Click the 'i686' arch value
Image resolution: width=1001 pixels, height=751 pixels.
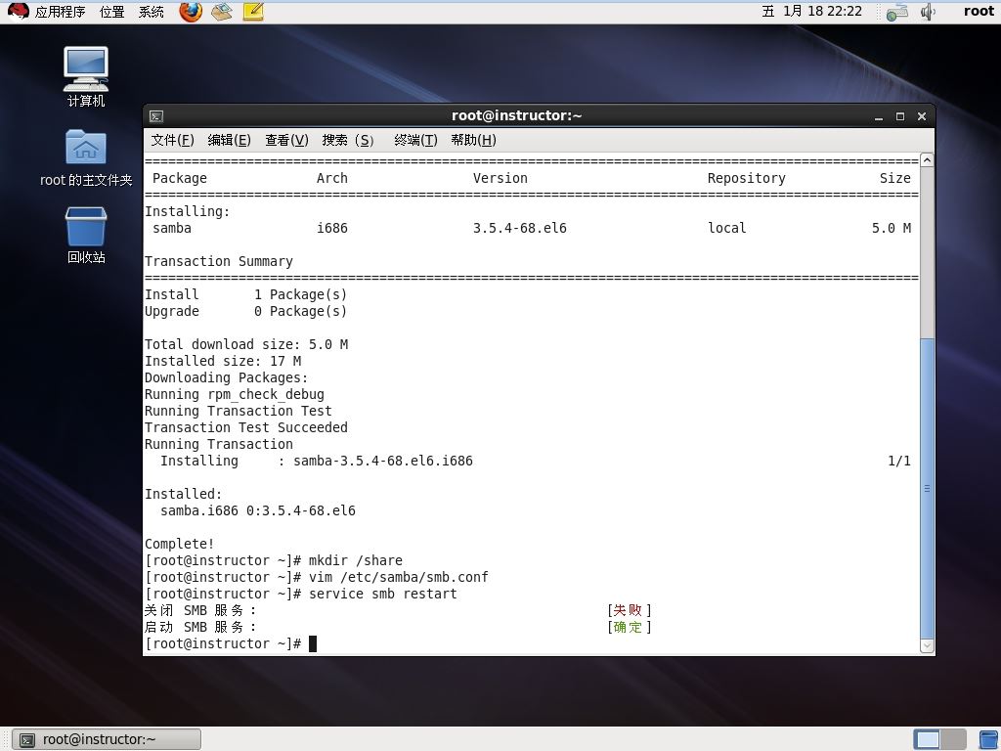[x=332, y=229]
